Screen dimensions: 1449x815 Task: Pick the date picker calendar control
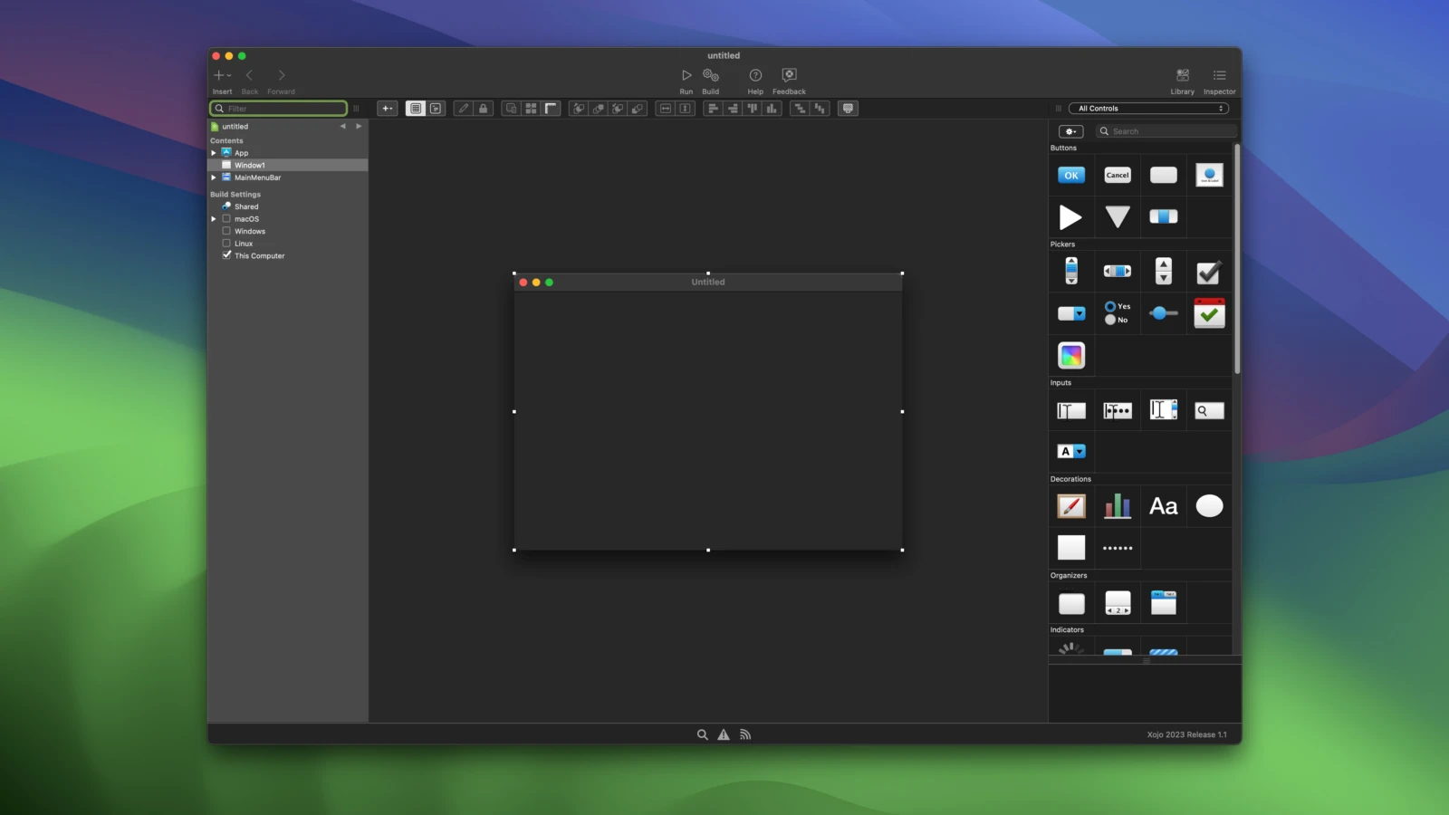pyautogui.click(x=1209, y=313)
